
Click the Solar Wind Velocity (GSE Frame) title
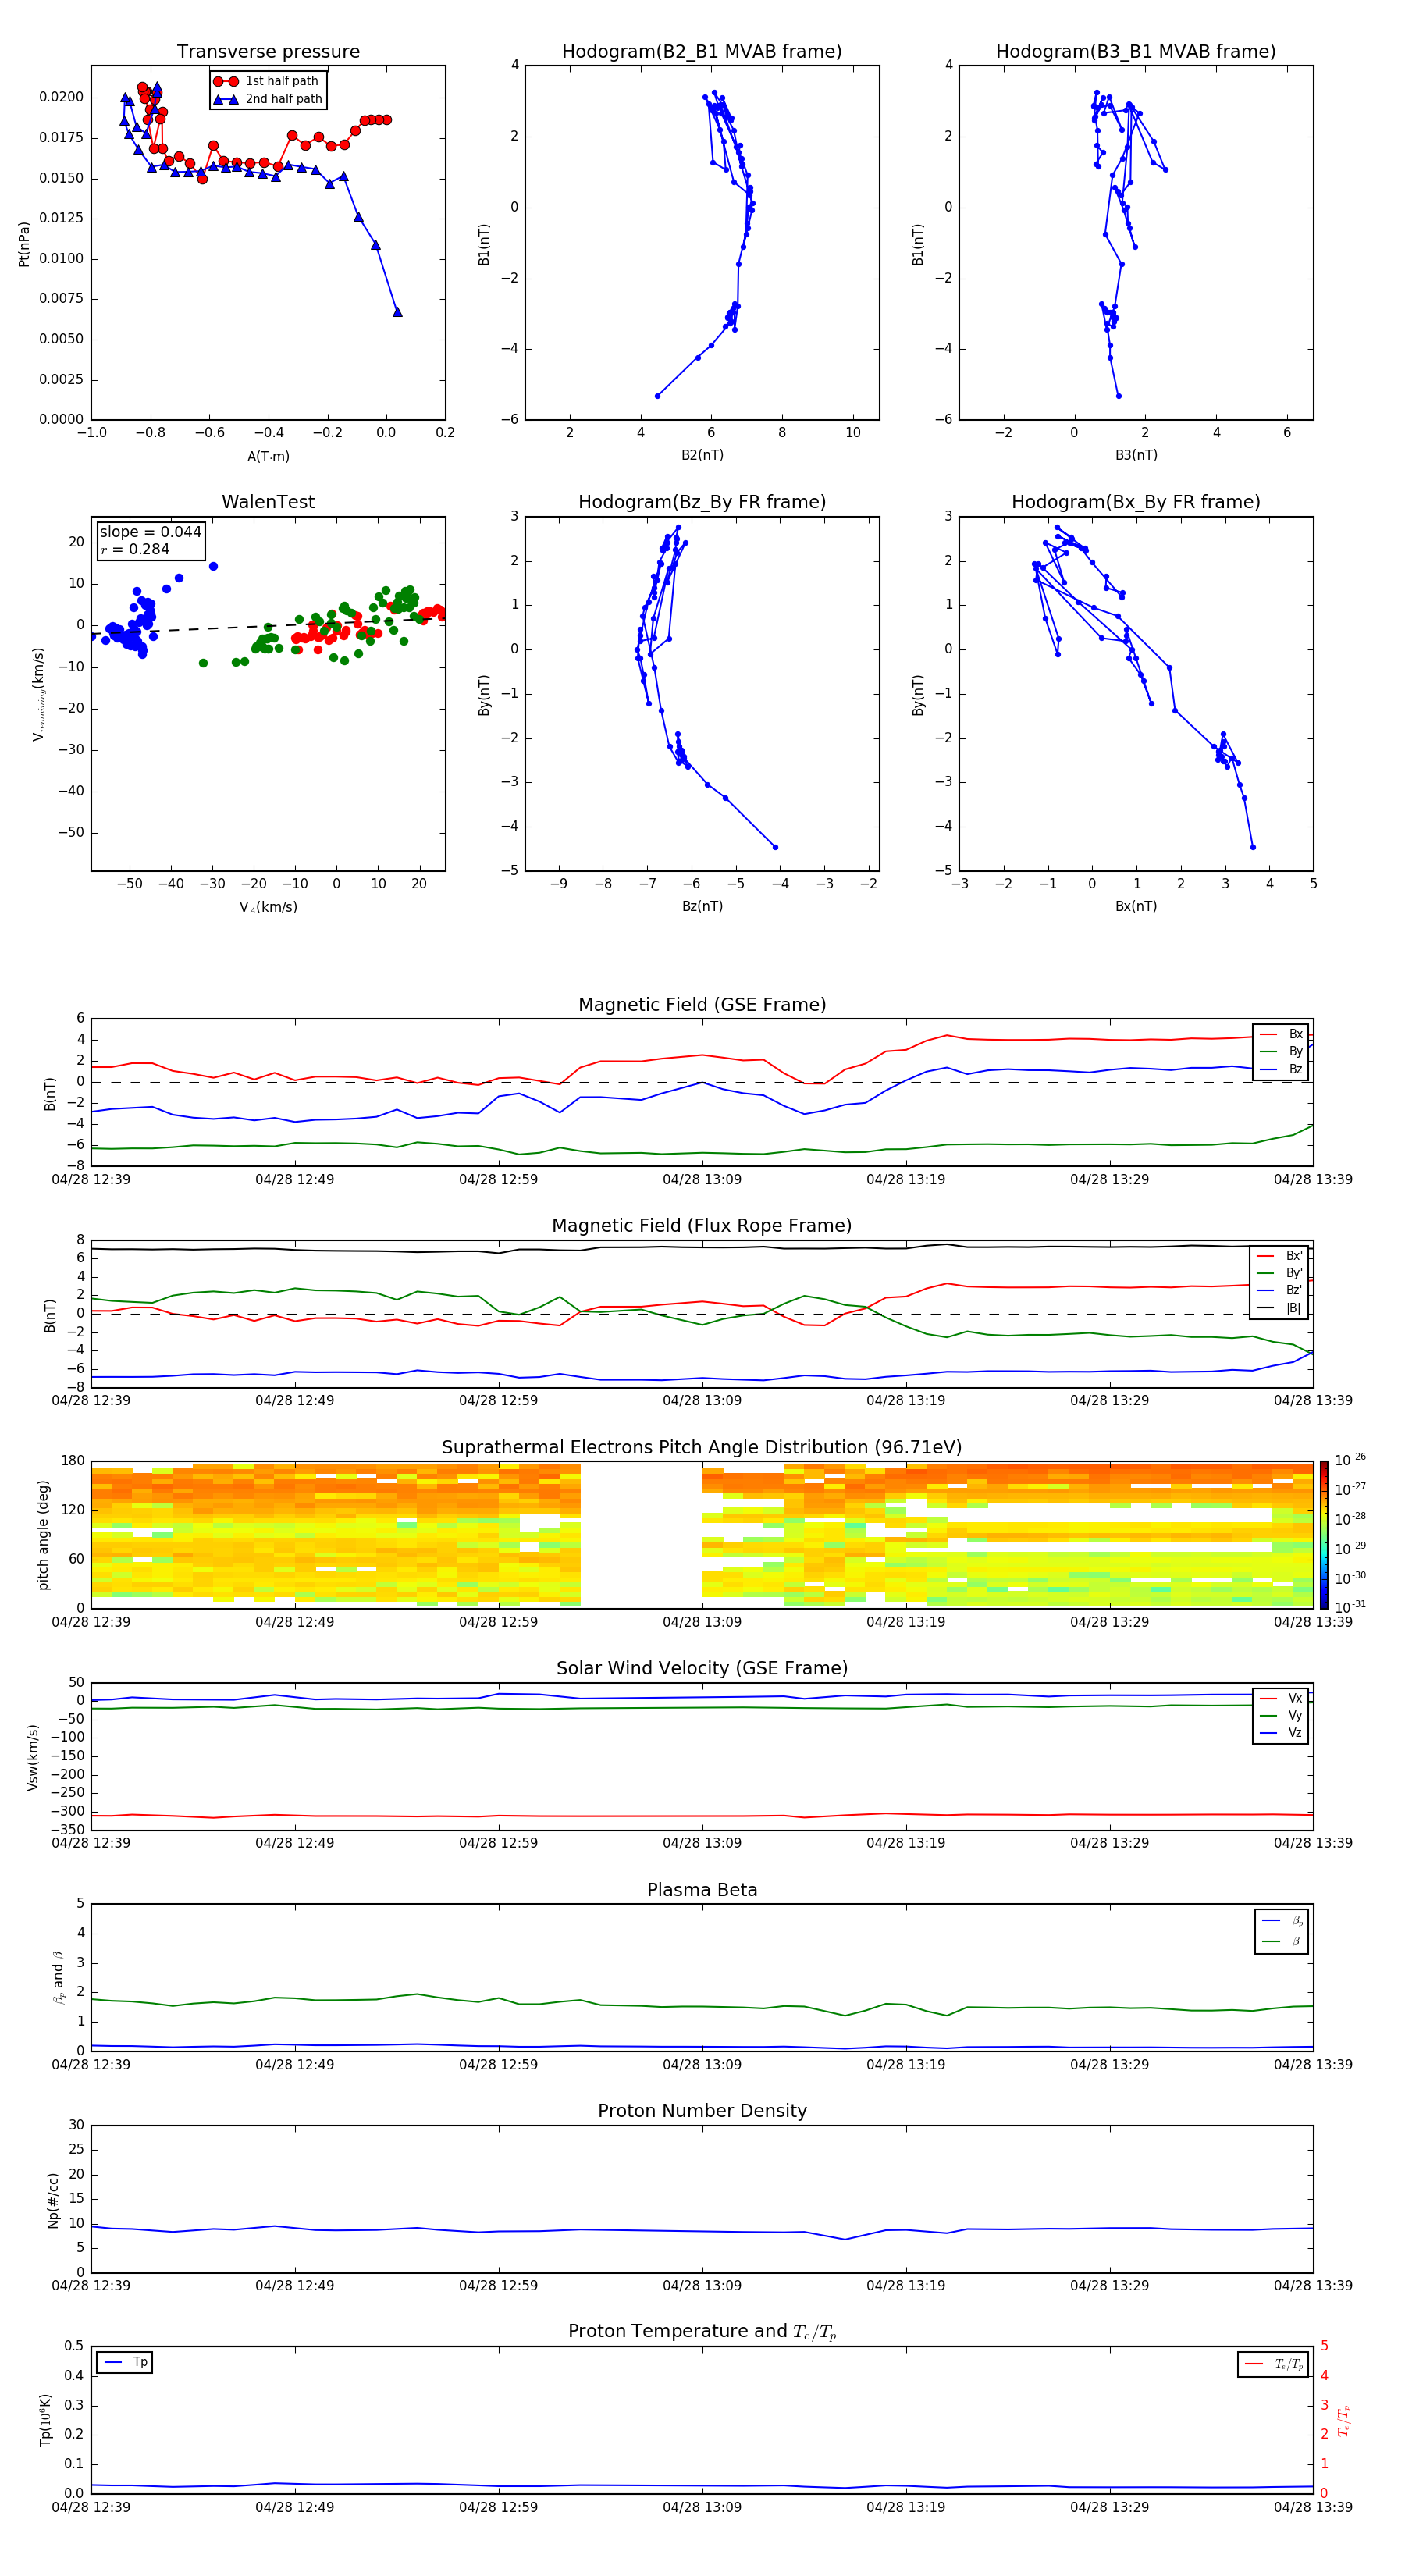tap(702, 1669)
